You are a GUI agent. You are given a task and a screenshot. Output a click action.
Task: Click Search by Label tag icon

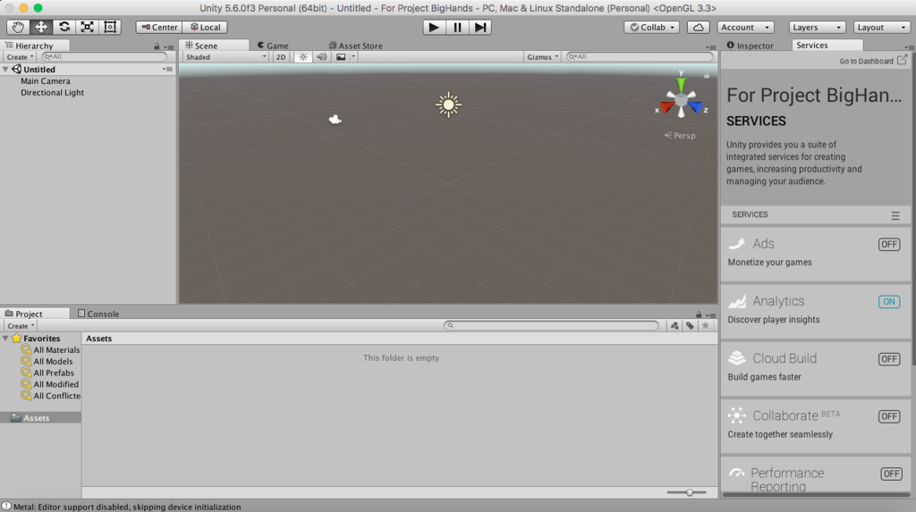(690, 326)
